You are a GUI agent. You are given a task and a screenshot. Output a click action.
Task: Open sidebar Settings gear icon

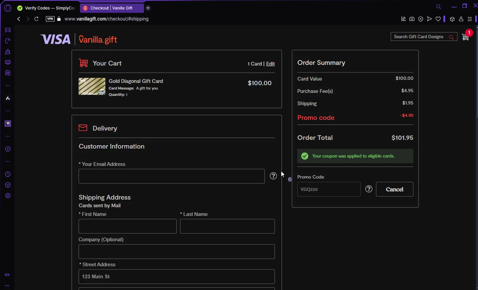click(8, 196)
